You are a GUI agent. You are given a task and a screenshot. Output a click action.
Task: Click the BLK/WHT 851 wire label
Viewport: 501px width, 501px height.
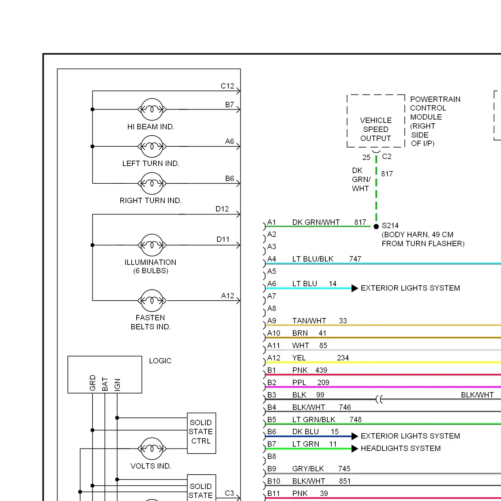click(322, 481)
